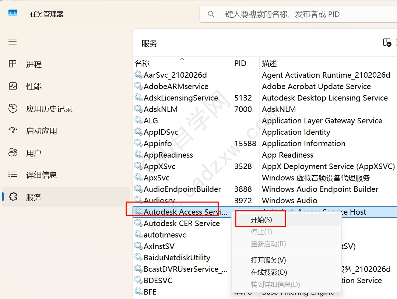Sort by the PID column header
The image size is (397, 299).
[x=240, y=63]
